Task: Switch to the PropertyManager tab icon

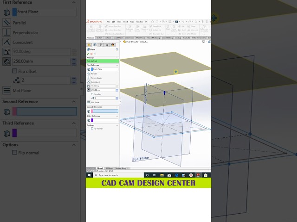Action: 95,45
